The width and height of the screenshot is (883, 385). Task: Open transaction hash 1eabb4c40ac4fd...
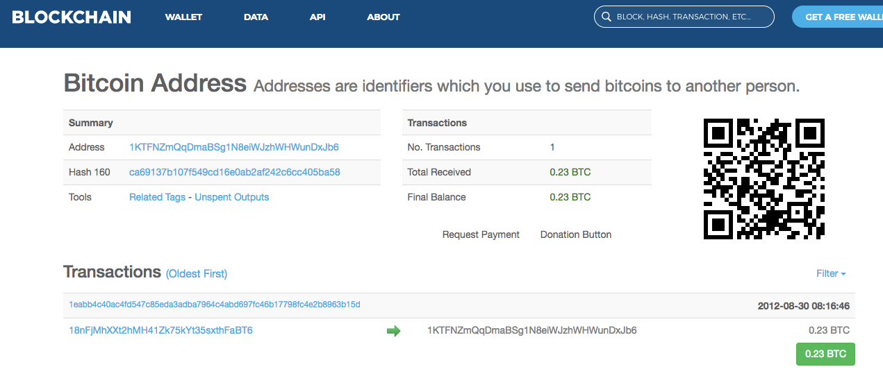[x=215, y=305]
